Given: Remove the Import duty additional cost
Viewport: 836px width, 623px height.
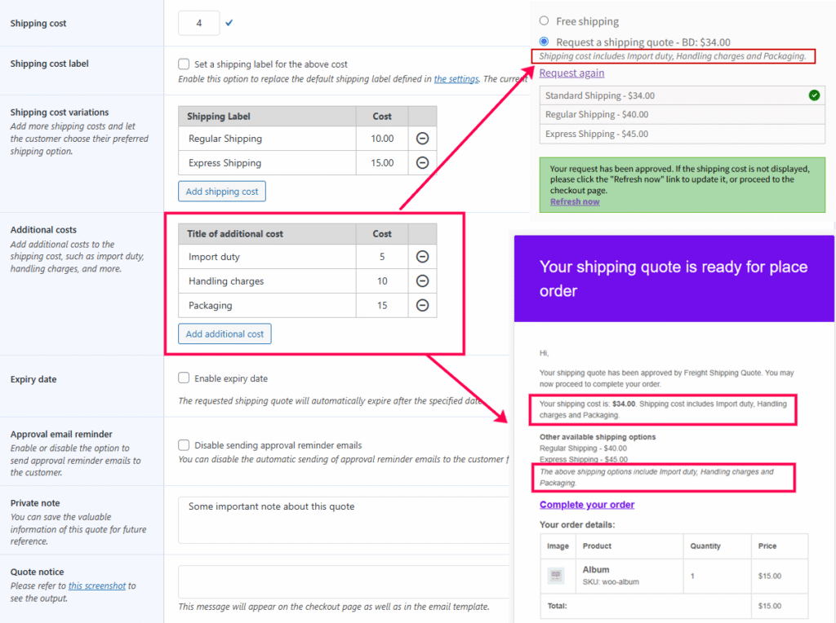Looking at the screenshot, I should pos(422,257).
